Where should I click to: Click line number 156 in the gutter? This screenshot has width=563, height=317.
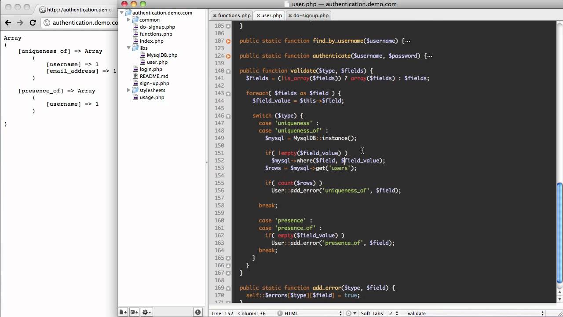click(219, 191)
